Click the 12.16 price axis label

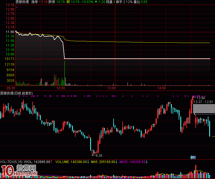(x=10, y=27)
